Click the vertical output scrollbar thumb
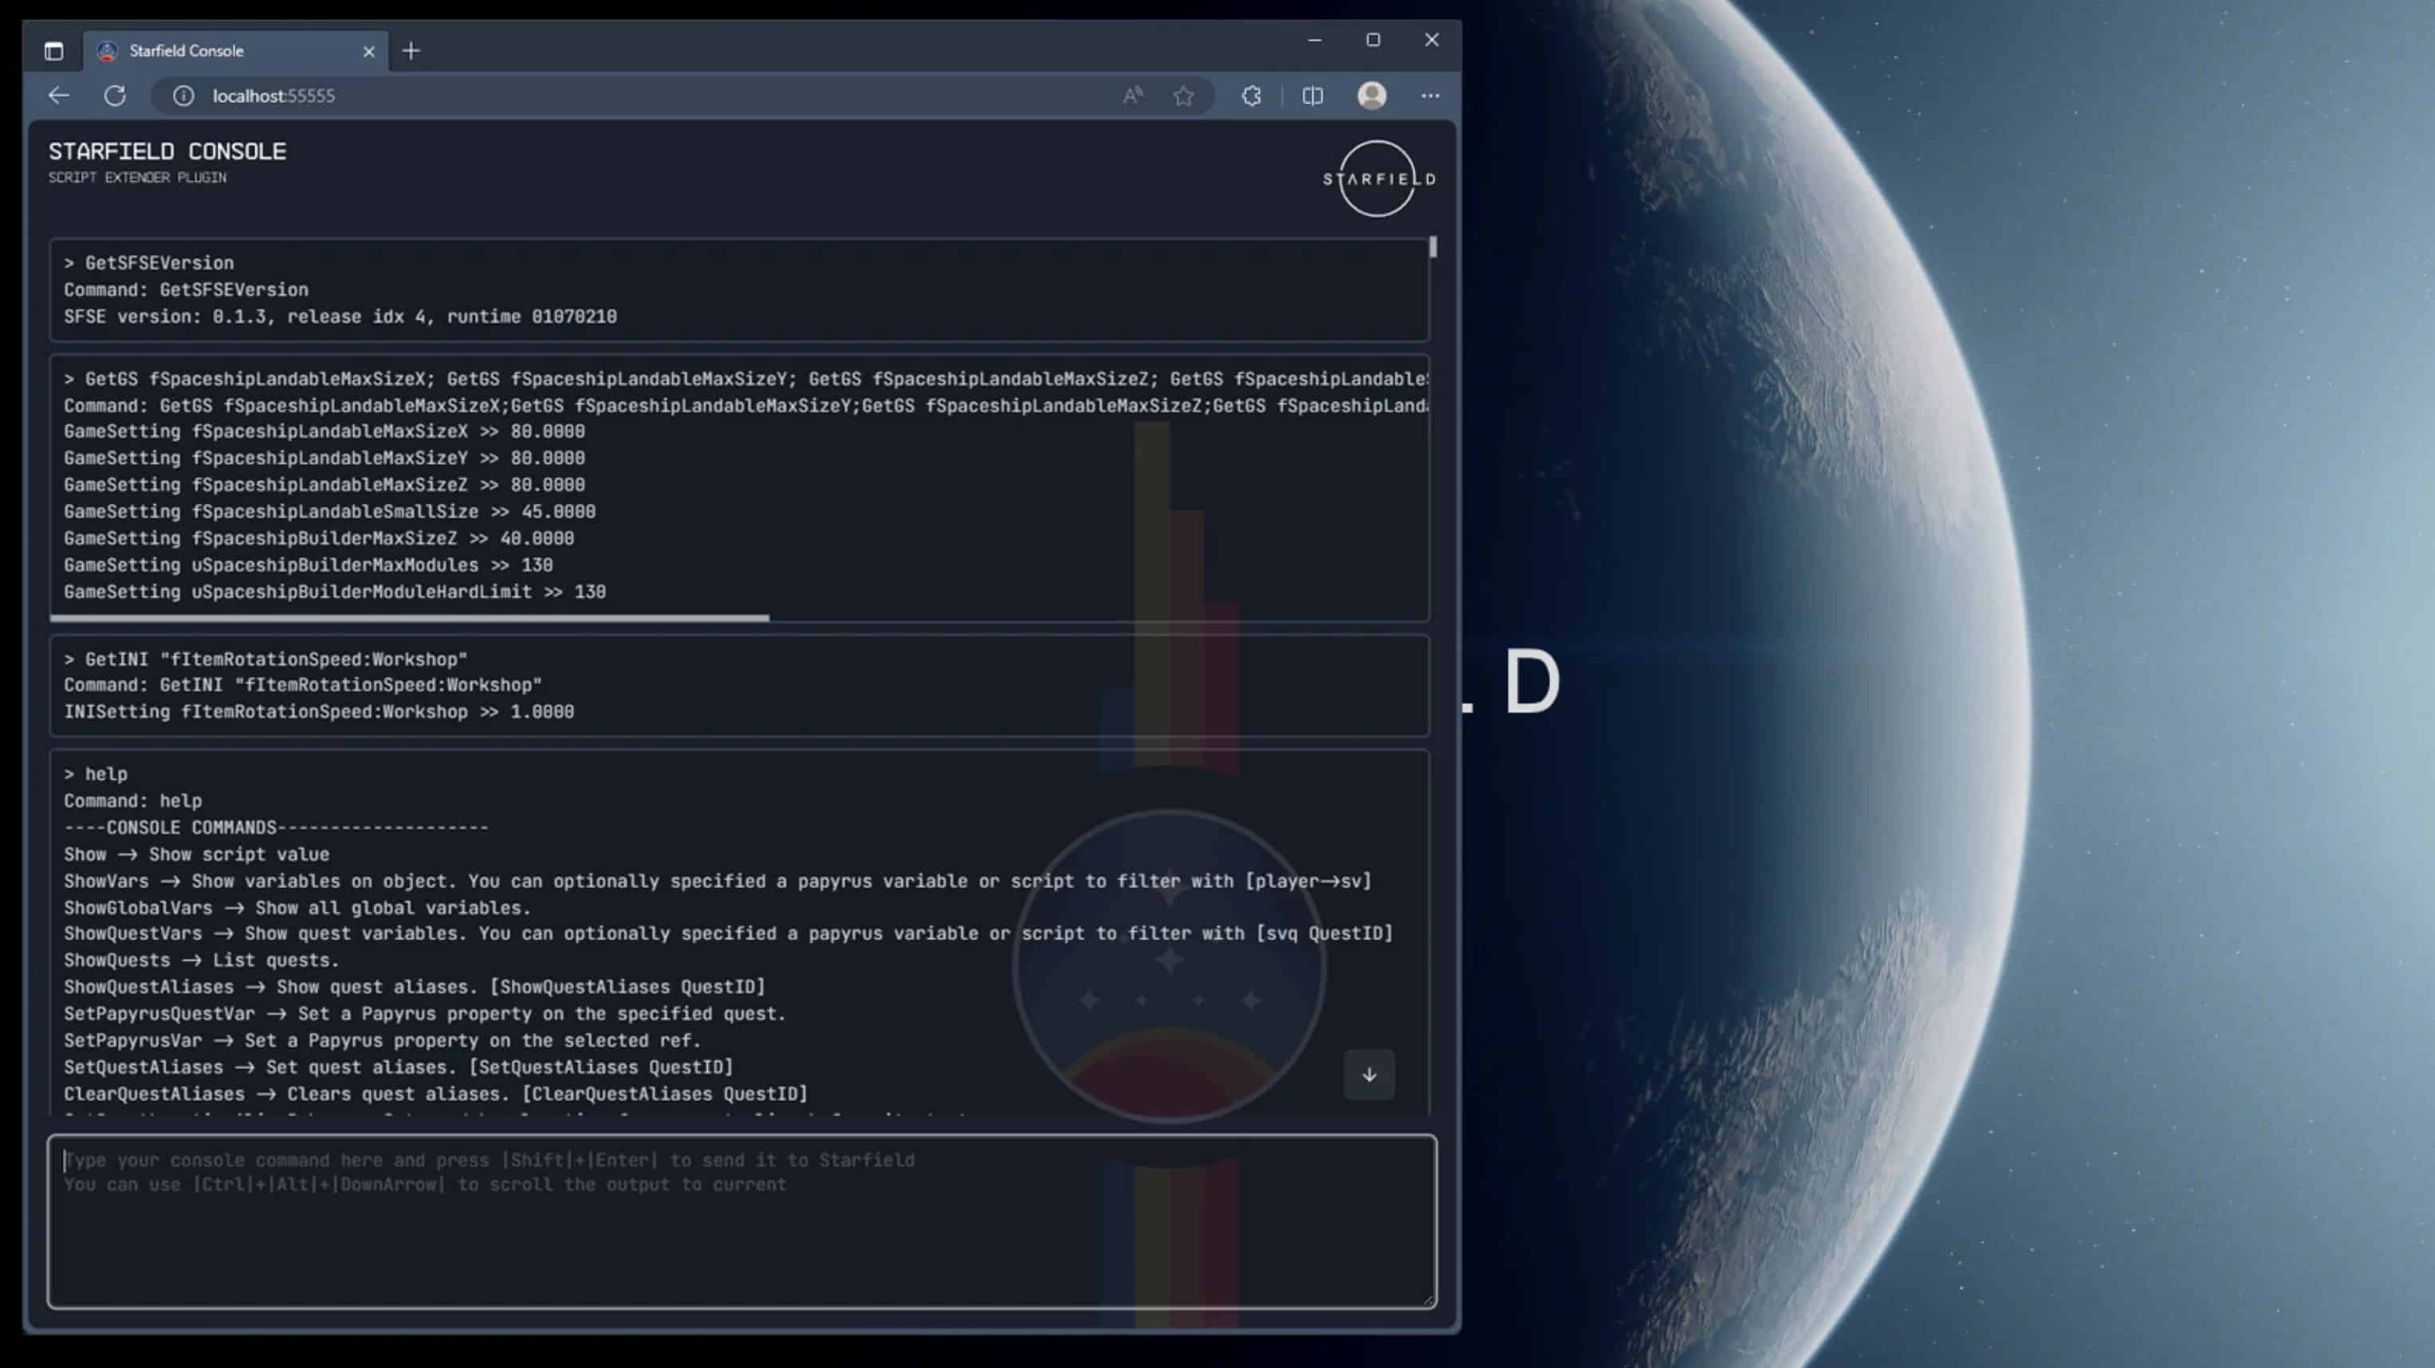 (1433, 247)
